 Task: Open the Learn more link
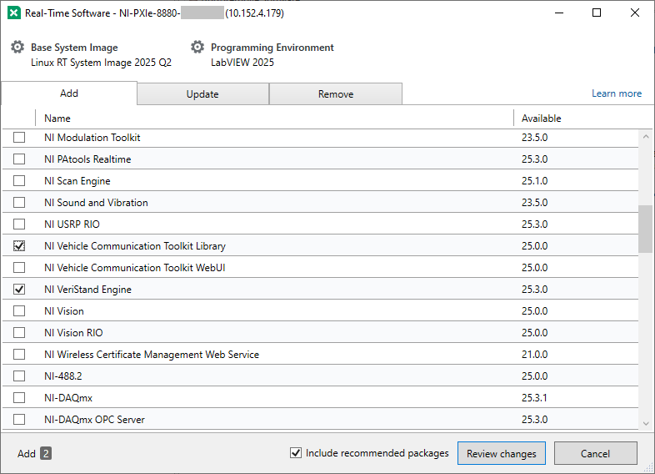616,93
